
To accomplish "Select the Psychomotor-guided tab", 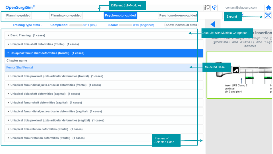I will (x=121, y=15).
